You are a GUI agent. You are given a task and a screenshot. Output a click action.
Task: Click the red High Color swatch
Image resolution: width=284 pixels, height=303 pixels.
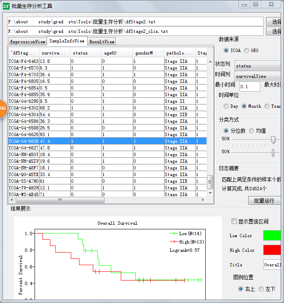pyautogui.click(x=273, y=250)
